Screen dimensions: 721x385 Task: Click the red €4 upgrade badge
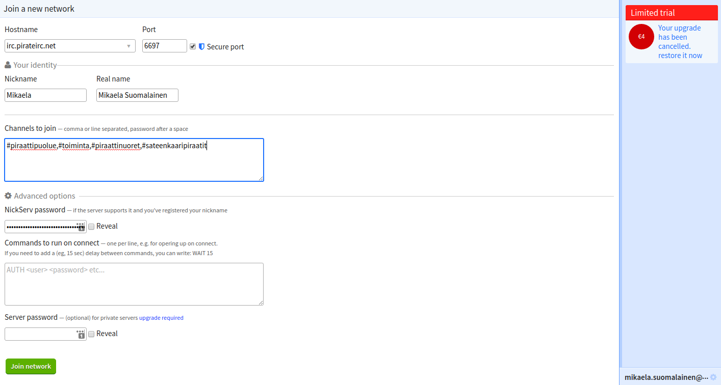click(641, 37)
